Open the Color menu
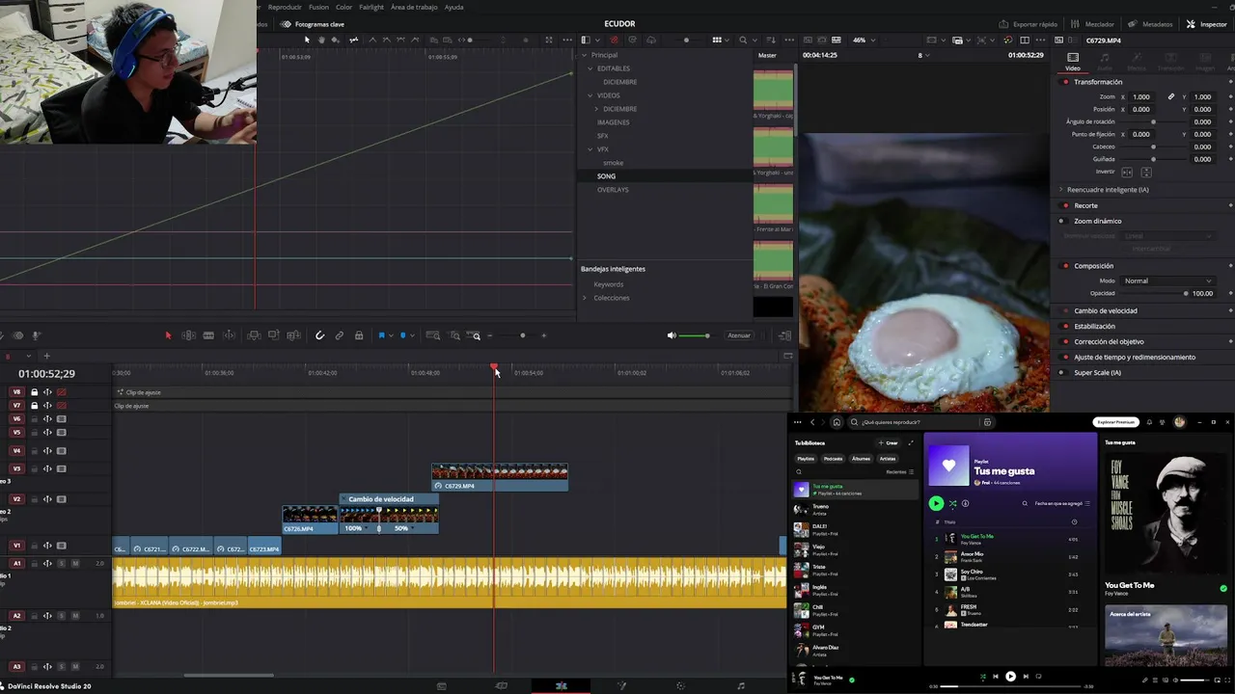The height and width of the screenshot is (694, 1235). [x=344, y=7]
